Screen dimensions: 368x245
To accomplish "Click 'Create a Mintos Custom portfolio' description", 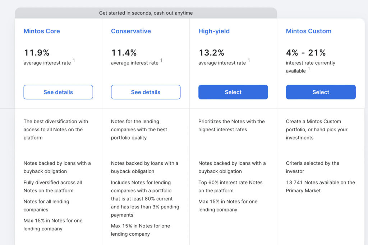I will (317, 129).
